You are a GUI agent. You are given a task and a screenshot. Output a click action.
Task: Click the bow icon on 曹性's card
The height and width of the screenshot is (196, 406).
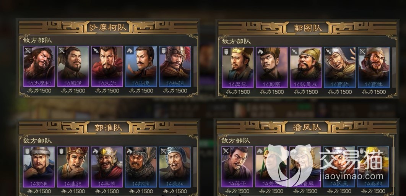pyautogui.click(x=362, y=52)
